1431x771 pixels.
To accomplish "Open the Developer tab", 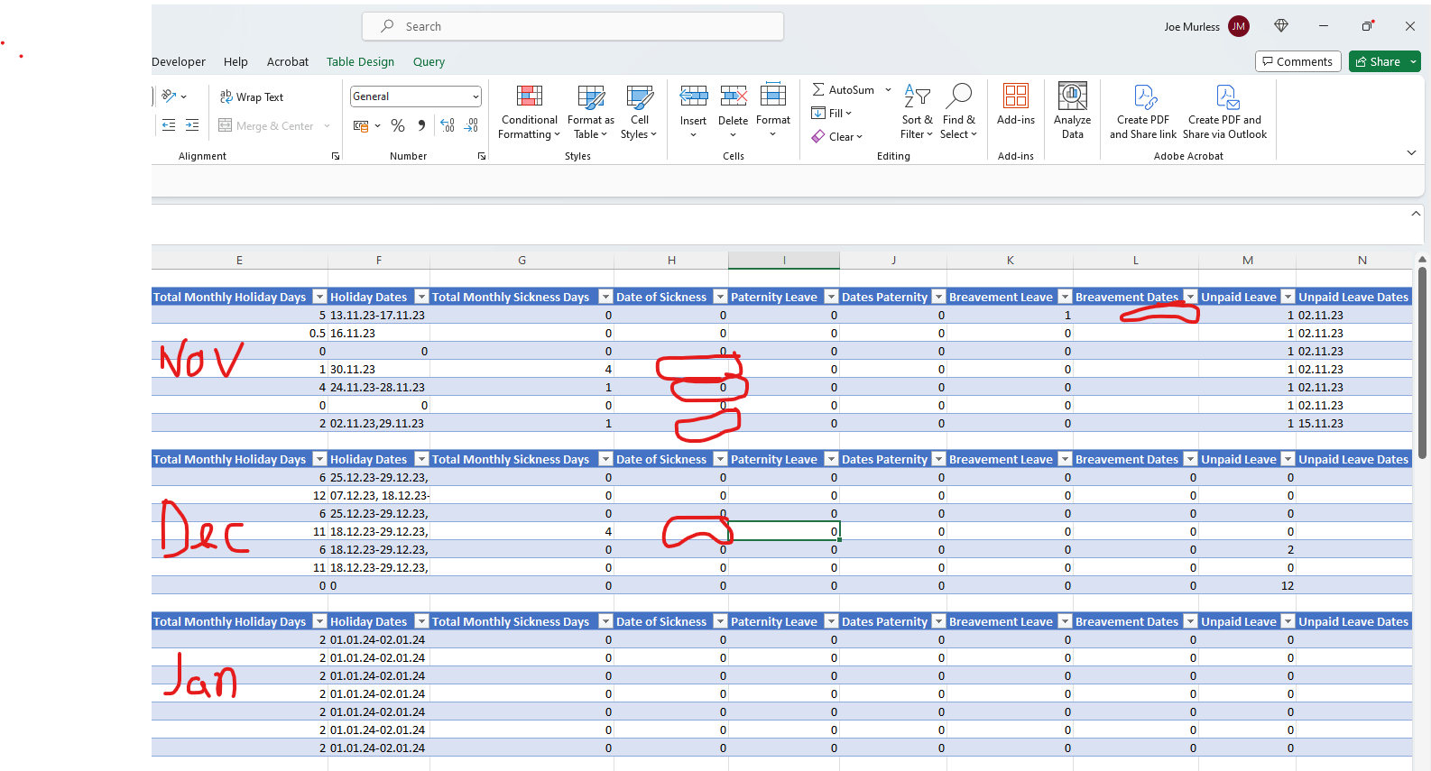I will click(x=179, y=61).
